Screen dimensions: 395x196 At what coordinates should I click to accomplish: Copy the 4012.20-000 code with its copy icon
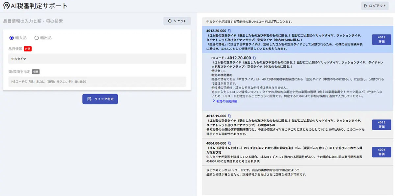point(230,31)
